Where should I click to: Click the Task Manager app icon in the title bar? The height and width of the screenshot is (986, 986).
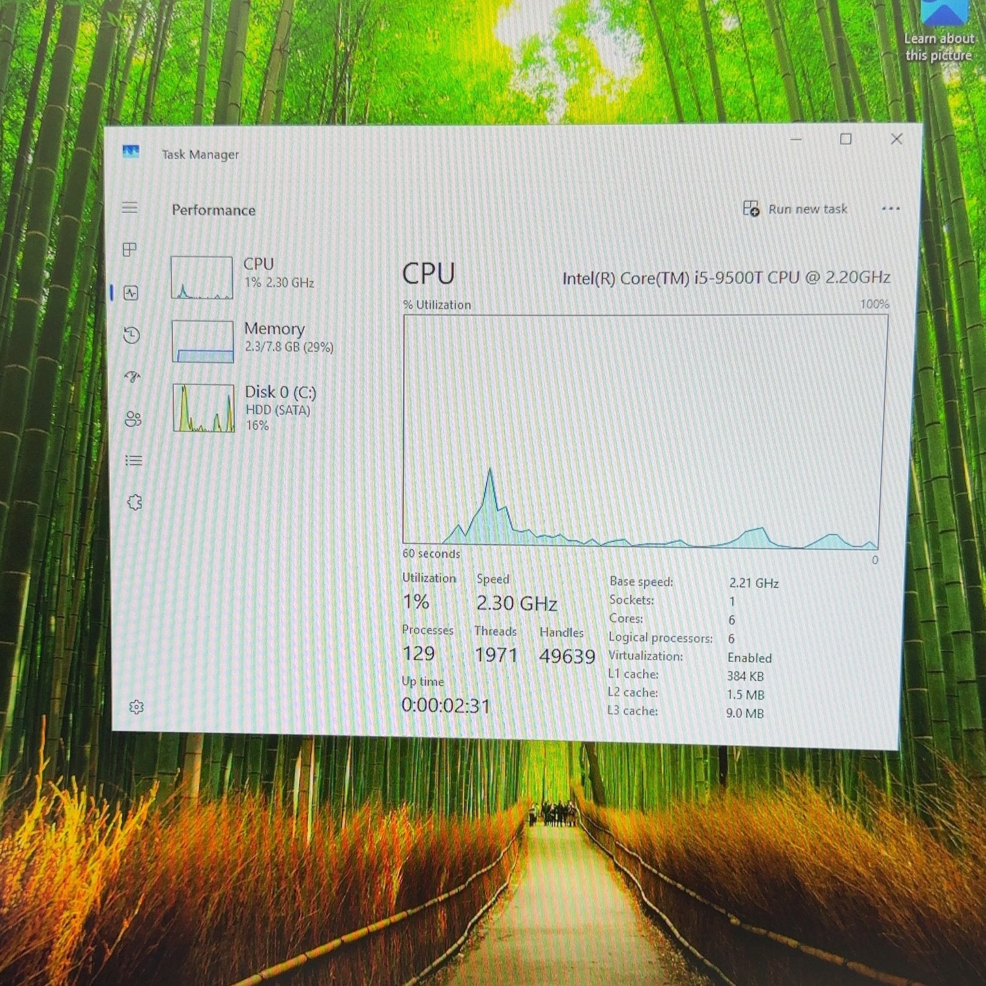pyautogui.click(x=130, y=151)
